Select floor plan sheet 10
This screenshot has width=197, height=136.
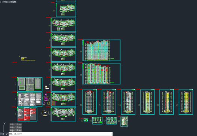click(x=64, y=25)
